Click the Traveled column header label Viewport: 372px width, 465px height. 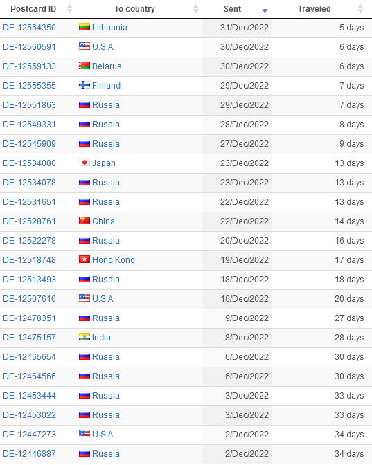tap(314, 9)
